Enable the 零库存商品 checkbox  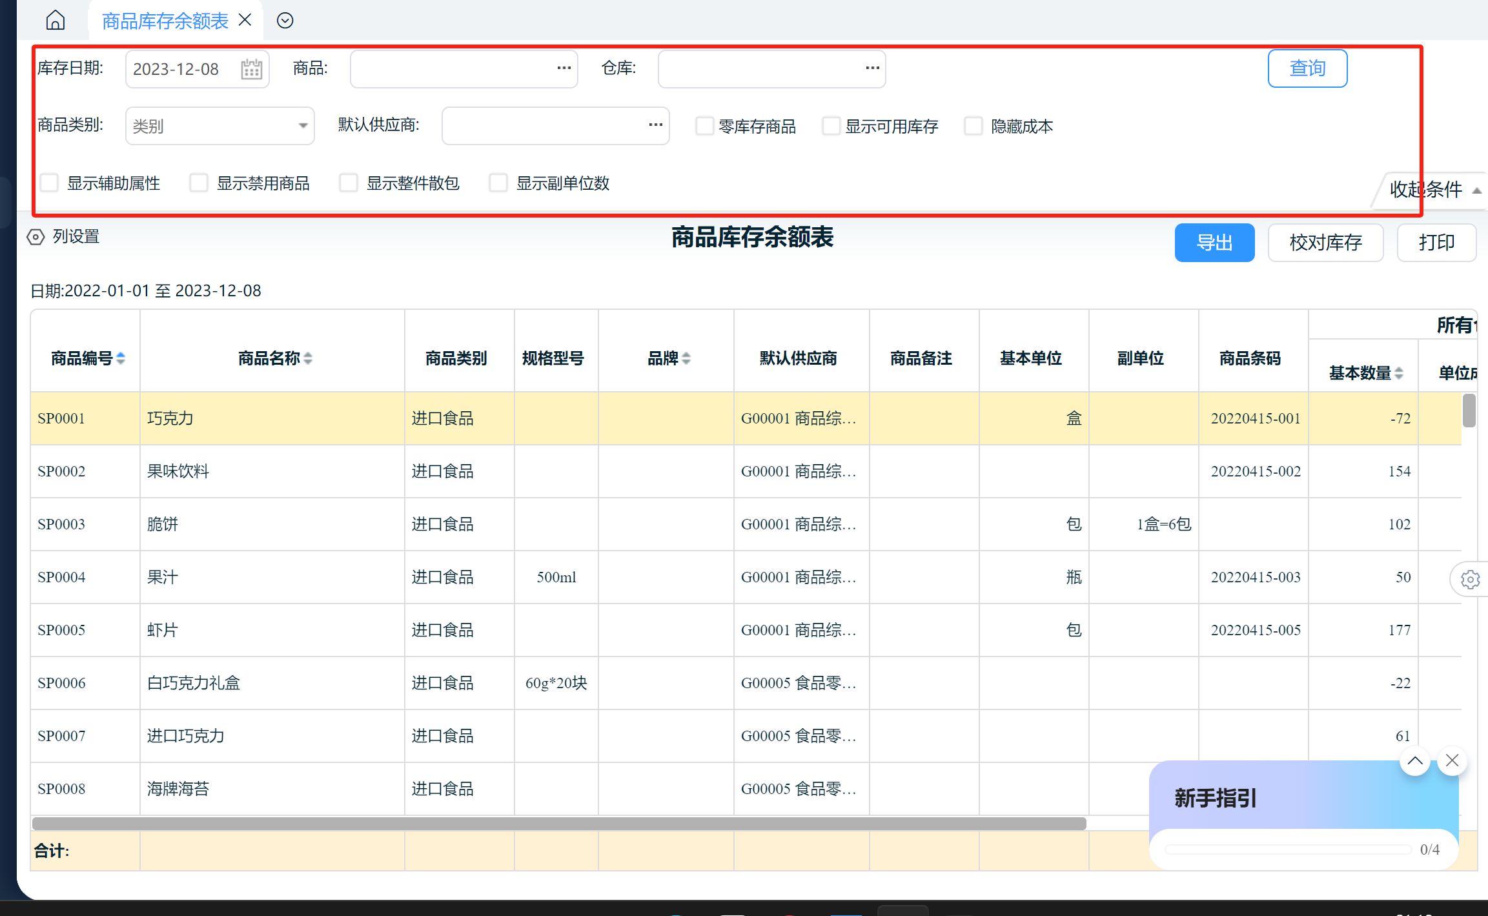[x=704, y=126]
